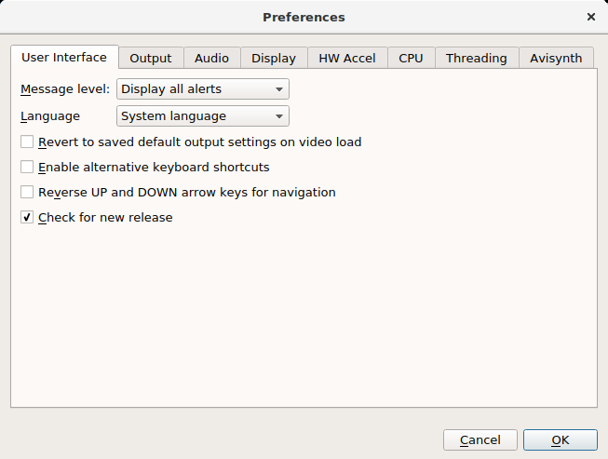Switch to the Output tab
Image resolution: width=608 pixels, height=459 pixels.
[150, 58]
